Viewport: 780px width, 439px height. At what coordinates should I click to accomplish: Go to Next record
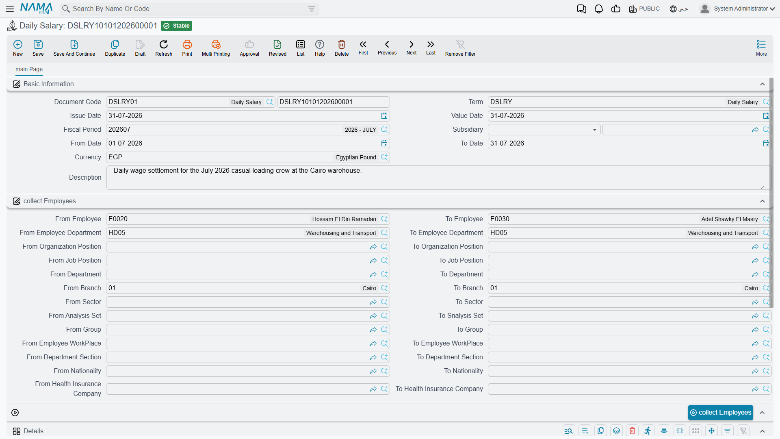pos(412,47)
